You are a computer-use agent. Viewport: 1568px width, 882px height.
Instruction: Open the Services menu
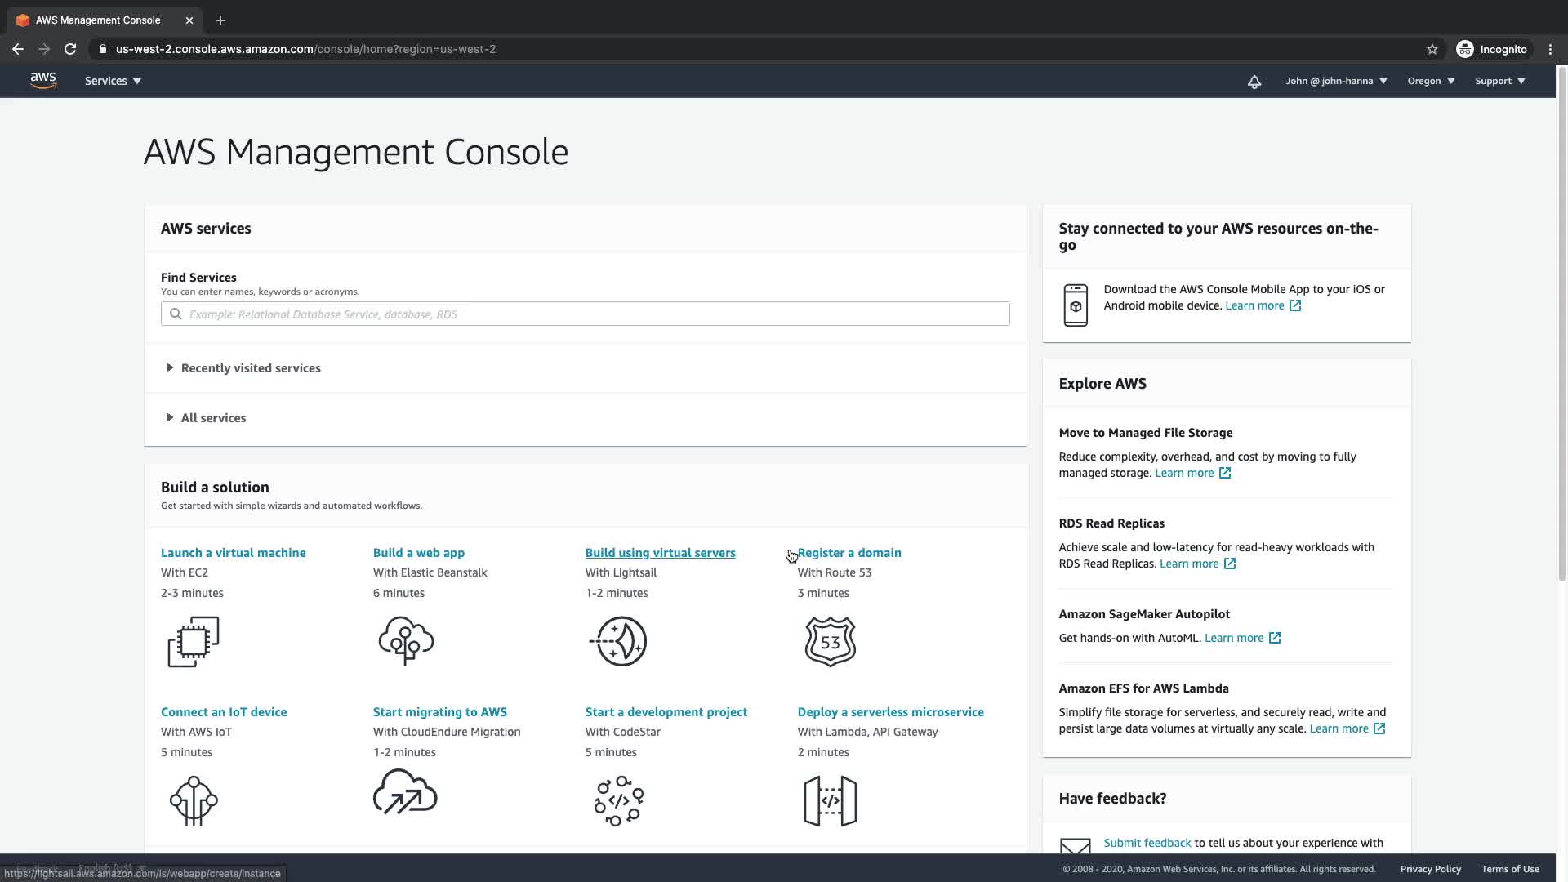tap(113, 81)
